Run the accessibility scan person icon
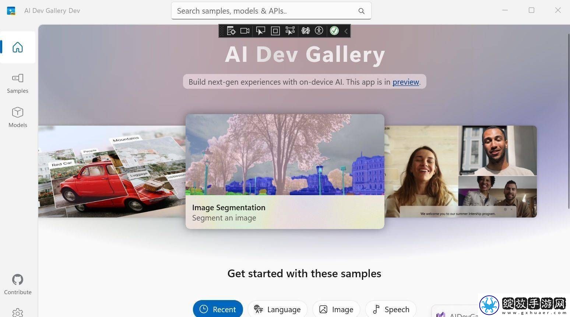The height and width of the screenshot is (317, 570). (x=319, y=31)
